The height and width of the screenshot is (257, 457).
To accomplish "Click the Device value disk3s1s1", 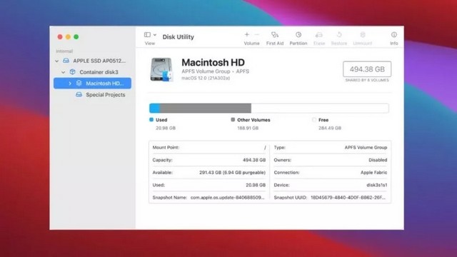I will [x=377, y=185].
